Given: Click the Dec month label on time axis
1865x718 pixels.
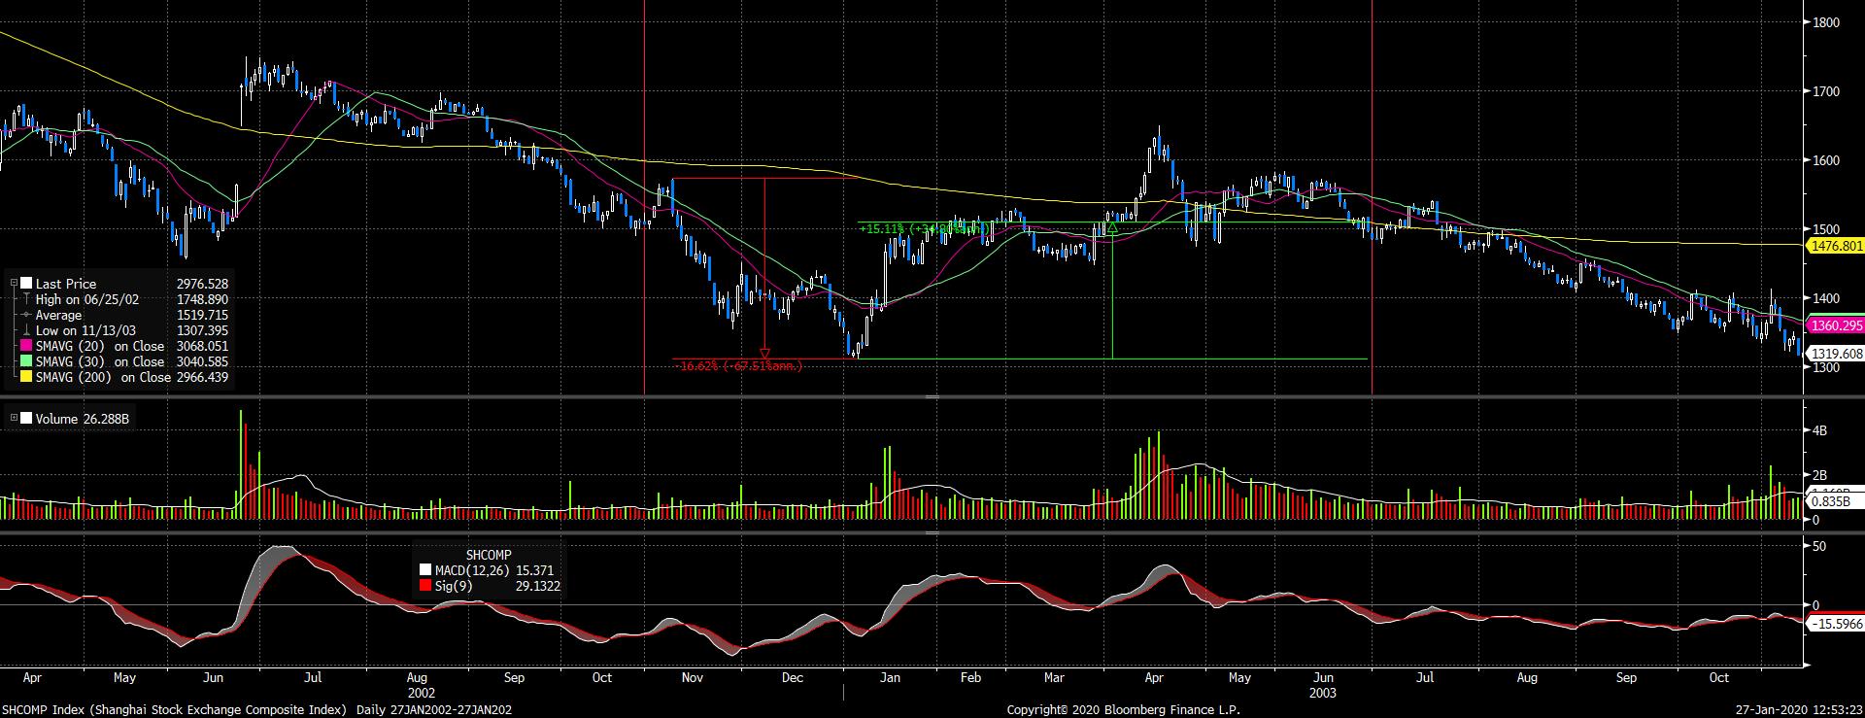Looking at the screenshot, I should (793, 677).
